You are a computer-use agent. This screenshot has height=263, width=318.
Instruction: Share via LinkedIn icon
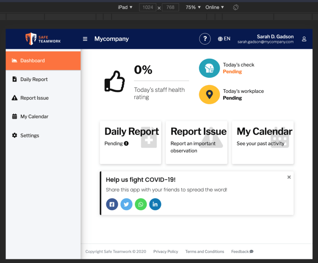tap(155, 204)
